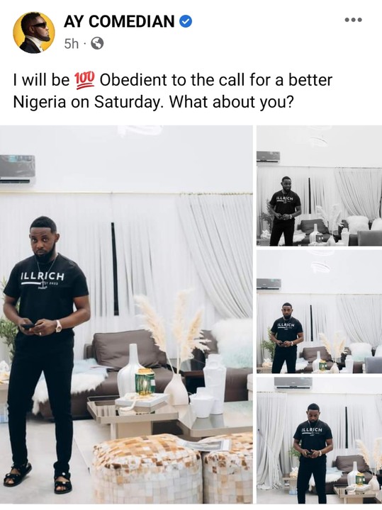Click ILLRICH shirt logo in large photo
This screenshot has height=510, width=382.
[x=43, y=277]
